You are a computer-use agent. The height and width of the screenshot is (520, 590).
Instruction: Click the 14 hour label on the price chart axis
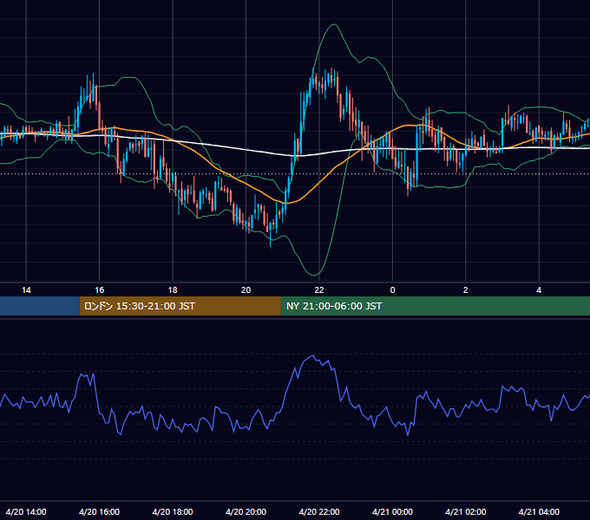(26, 289)
